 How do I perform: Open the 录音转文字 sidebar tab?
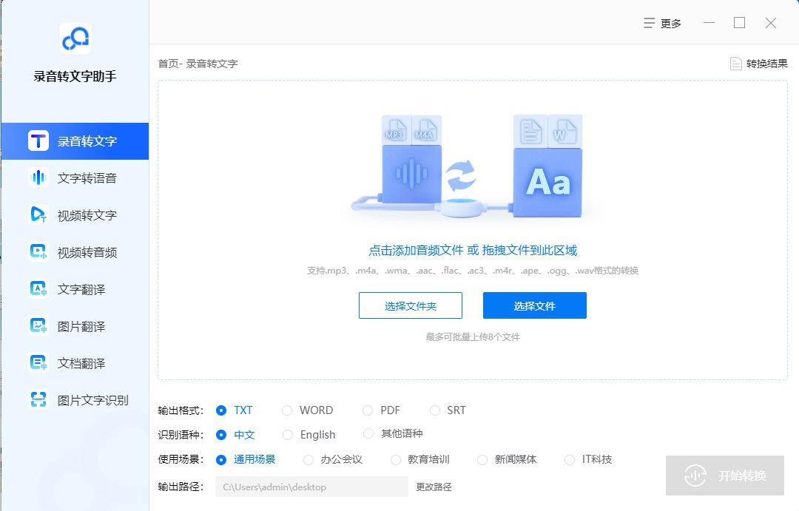[75, 141]
